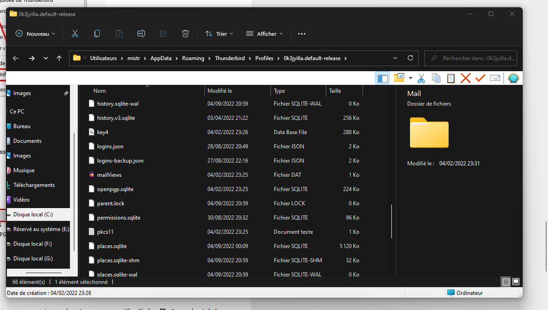Open the Afficher view options

pyautogui.click(x=264, y=34)
